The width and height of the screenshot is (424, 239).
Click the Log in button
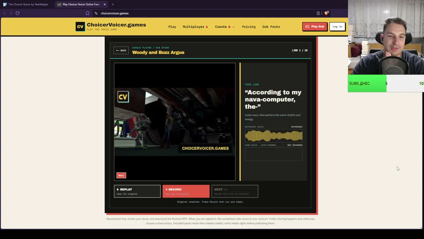337,27
